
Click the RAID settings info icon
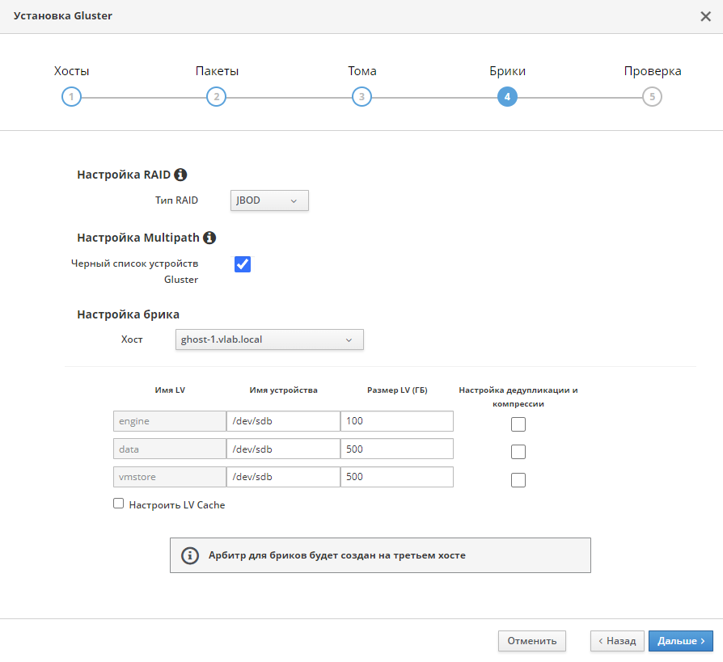[x=180, y=175]
